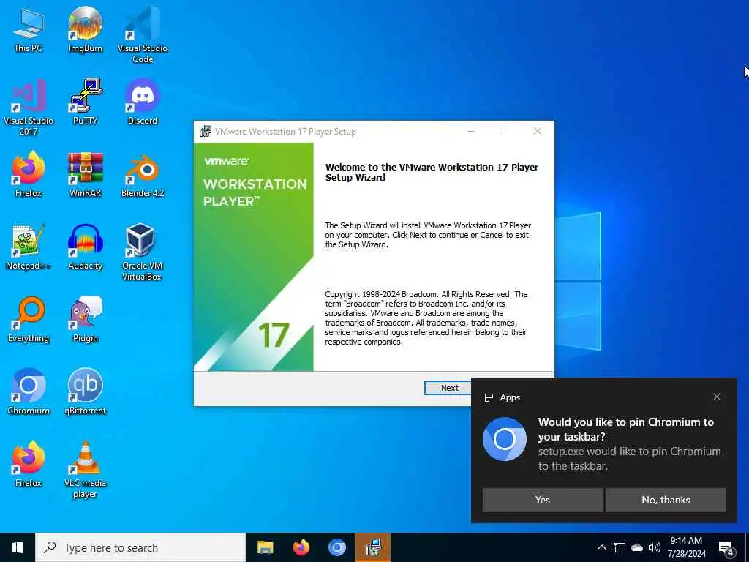Open the network status tray icon
Image resolution: width=749 pixels, height=562 pixels.
pyautogui.click(x=620, y=547)
